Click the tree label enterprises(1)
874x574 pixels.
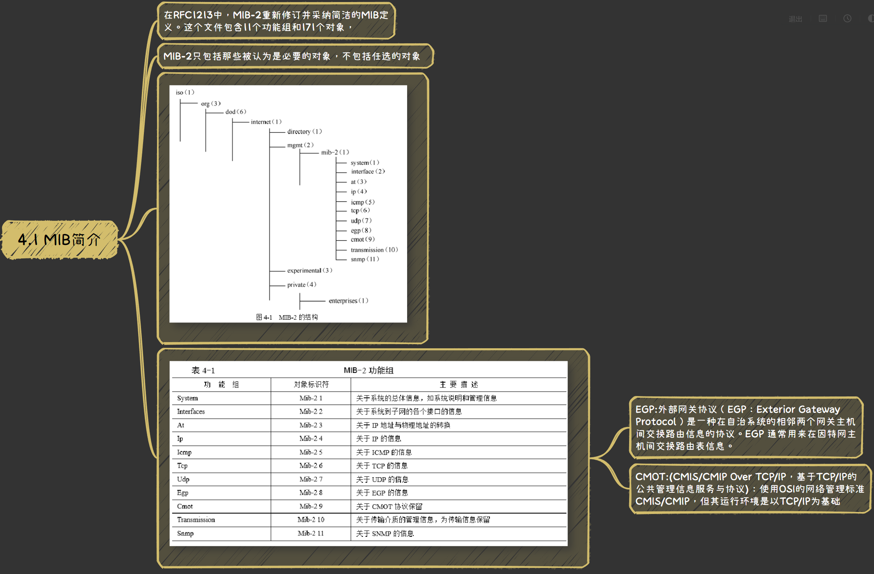coord(348,301)
